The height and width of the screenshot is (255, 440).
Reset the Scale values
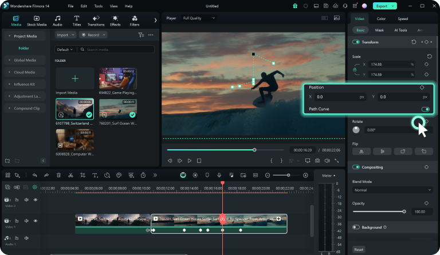(x=429, y=56)
